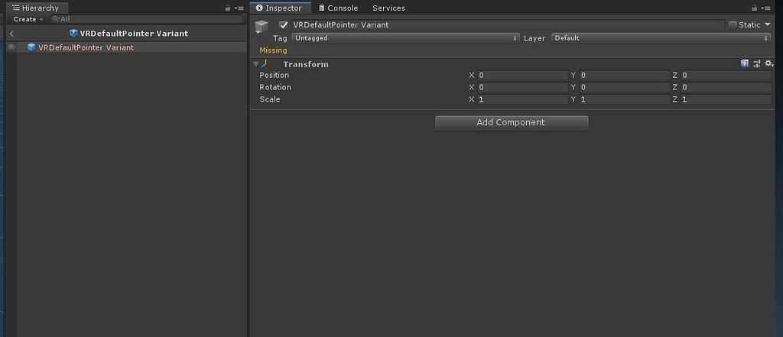Open the Transform preset selector icon

(x=756, y=63)
